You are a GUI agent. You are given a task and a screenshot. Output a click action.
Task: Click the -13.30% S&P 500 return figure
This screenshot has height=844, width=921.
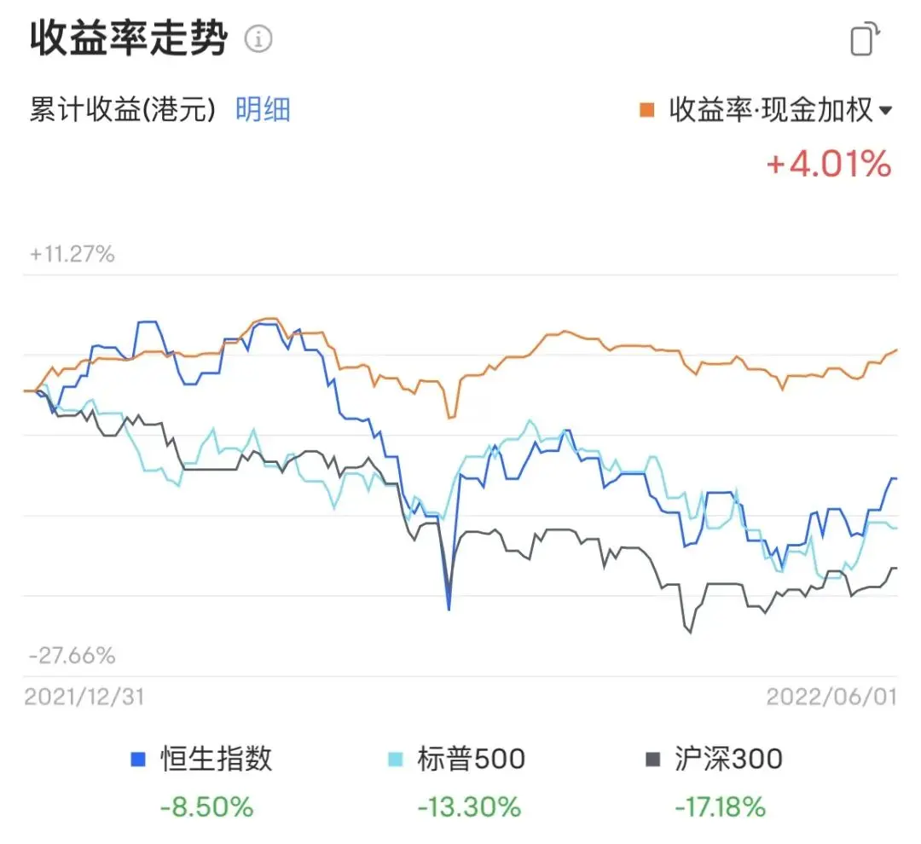tap(469, 807)
